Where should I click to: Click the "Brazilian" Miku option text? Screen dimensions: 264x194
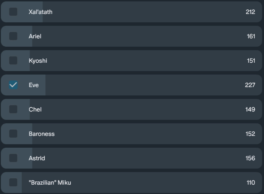click(x=50, y=183)
